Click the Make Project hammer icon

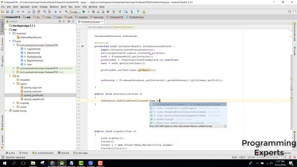[x=66, y=12]
